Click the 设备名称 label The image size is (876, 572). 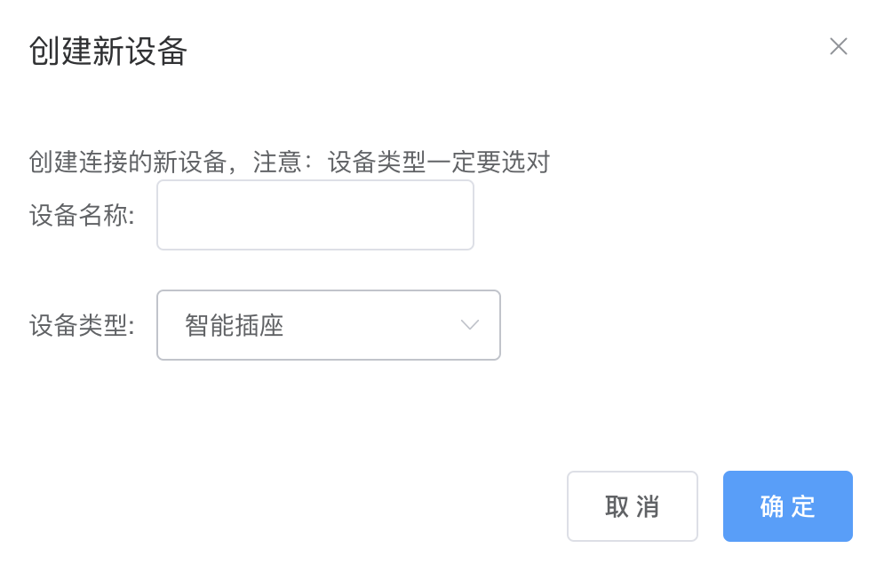click(x=82, y=215)
